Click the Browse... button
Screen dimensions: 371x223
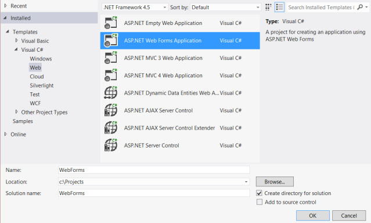tap(275, 182)
